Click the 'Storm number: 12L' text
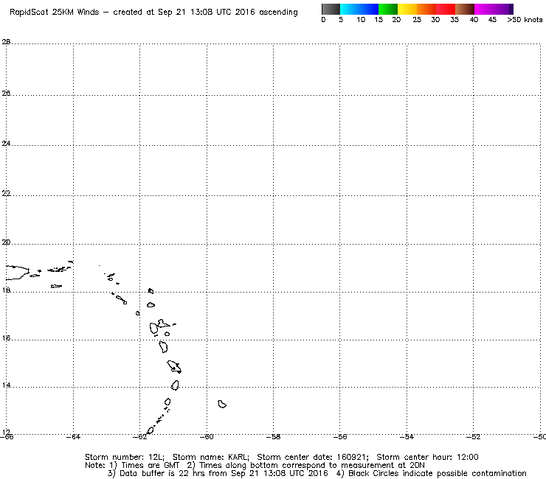The width and height of the screenshot is (546, 479). tap(124, 457)
